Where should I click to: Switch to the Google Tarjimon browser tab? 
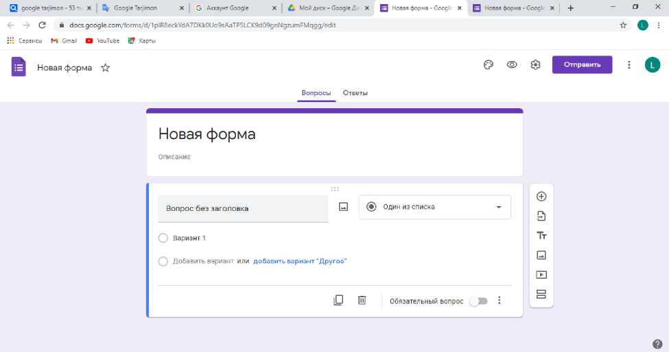pyautogui.click(x=143, y=8)
